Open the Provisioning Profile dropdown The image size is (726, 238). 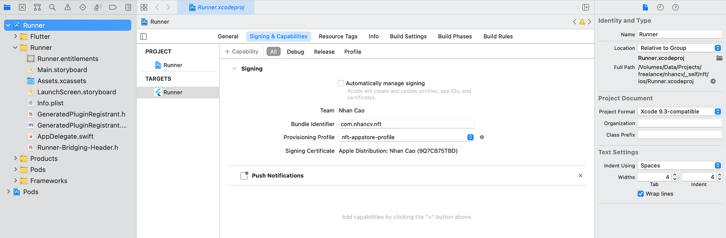[x=407, y=137]
